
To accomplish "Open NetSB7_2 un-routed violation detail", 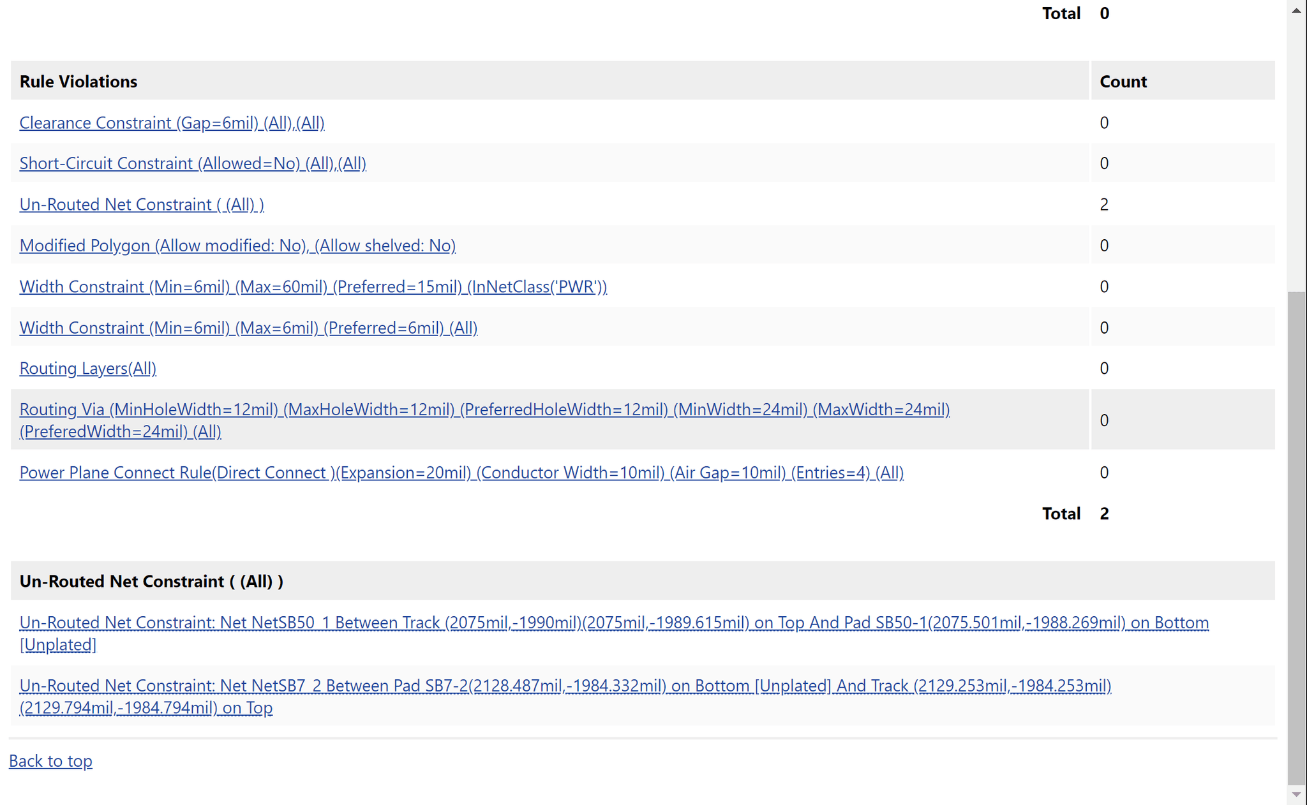I will coord(565,697).
